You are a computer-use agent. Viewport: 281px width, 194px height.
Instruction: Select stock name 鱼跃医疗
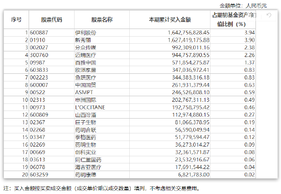click(x=86, y=77)
